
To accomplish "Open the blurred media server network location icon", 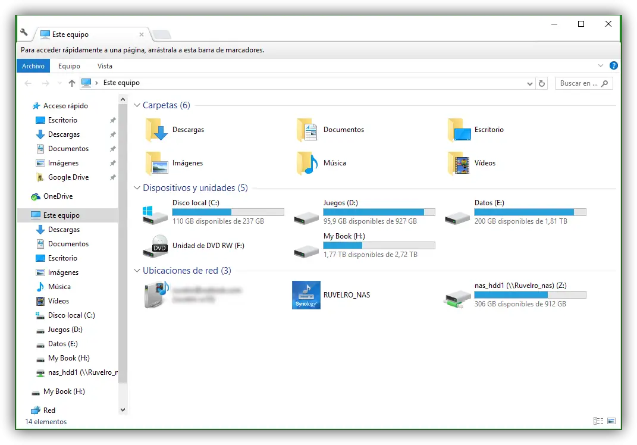I will click(x=156, y=294).
